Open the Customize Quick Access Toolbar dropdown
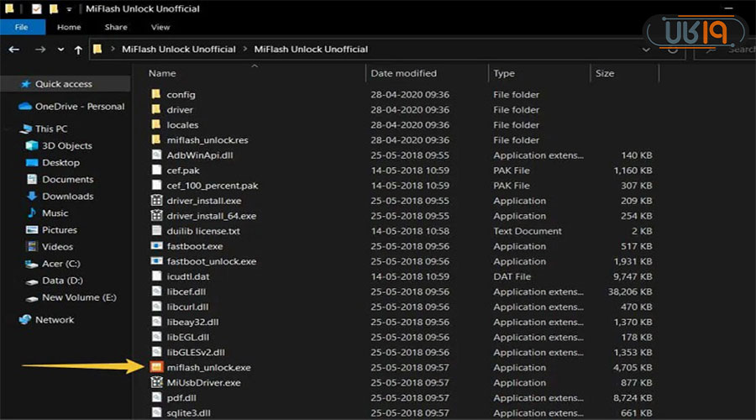This screenshot has width=756, height=420. 69,9
